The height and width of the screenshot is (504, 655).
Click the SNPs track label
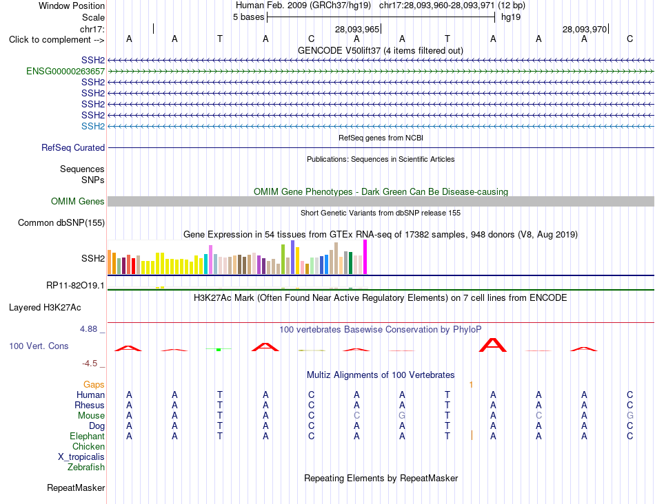93,180
